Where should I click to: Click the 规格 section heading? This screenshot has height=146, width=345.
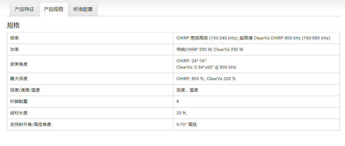click(13, 26)
